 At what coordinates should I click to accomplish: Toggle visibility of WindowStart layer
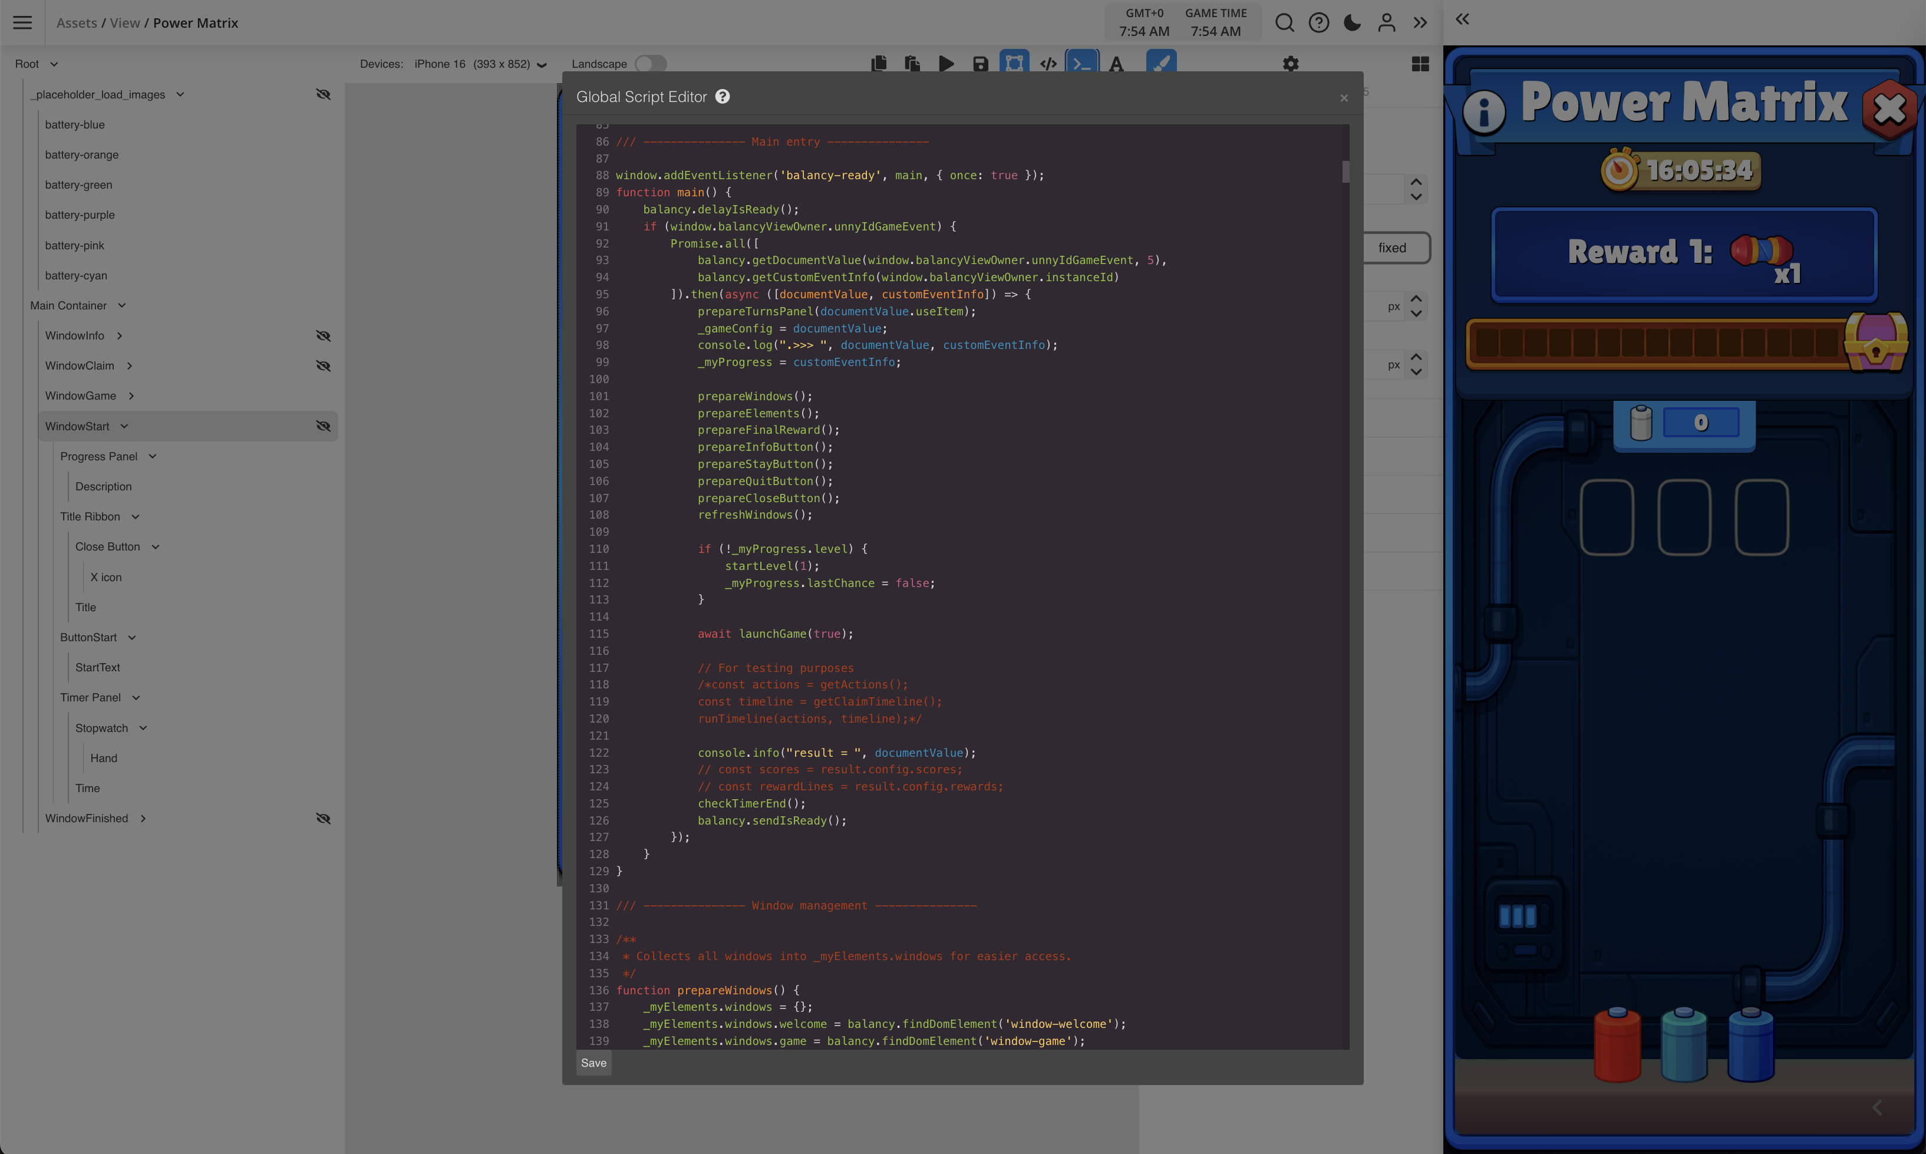324,426
